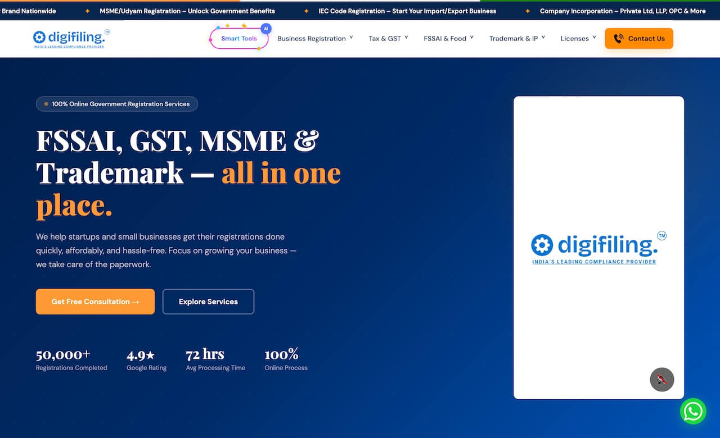Open WhatsApp chat floating icon
The image size is (720, 438).
tap(693, 412)
